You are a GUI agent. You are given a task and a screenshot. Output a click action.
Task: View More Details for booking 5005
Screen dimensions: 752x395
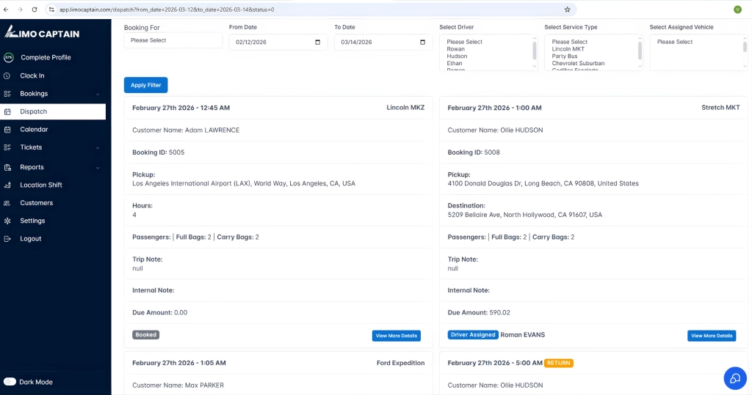[396, 336]
